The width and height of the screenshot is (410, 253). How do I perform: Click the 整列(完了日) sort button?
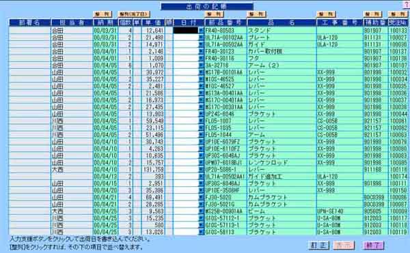[x=134, y=14]
